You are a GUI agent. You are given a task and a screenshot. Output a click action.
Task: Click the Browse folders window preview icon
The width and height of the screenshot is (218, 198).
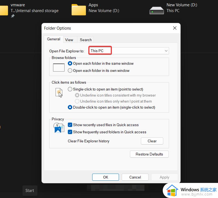[59, 67]
